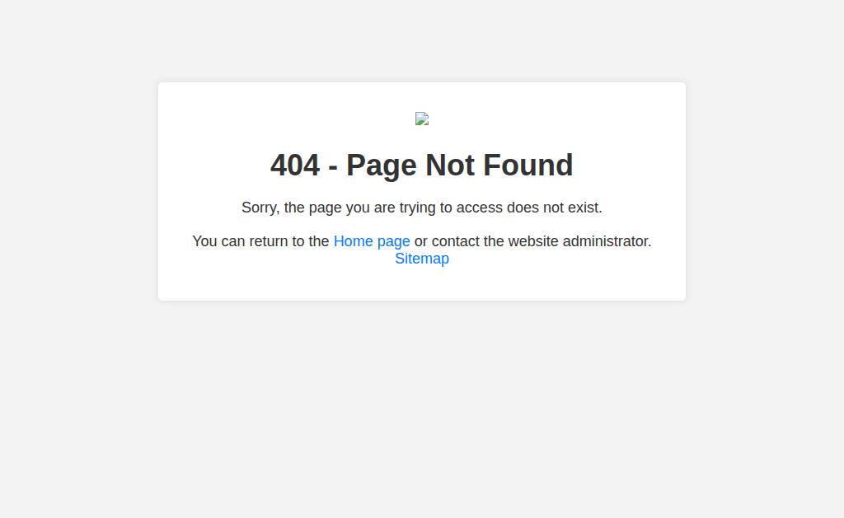The height and width of the screenshot is (518, 844).
Task: Open the Home page link
Action: point(372,241)
